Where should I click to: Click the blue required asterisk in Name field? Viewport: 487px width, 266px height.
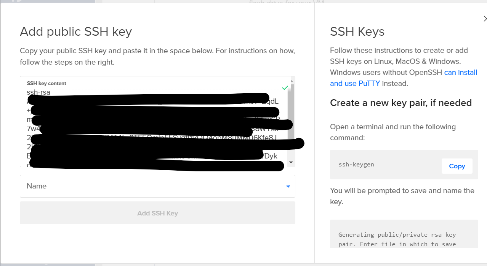pos(288,187)
